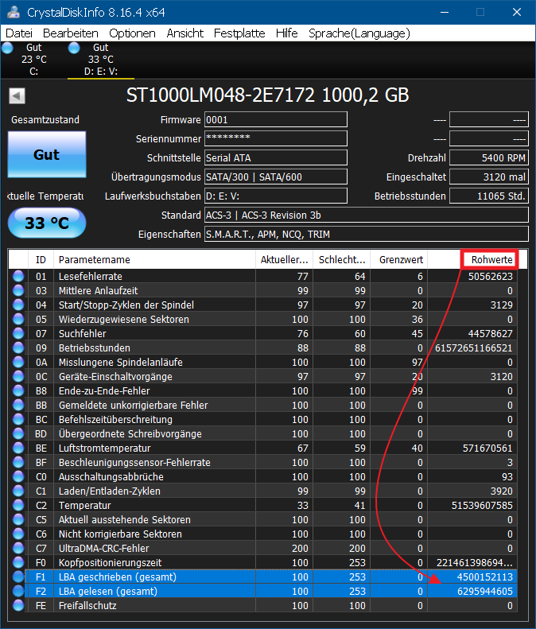Click status orb for row 09 Betriebsstunden

point(18,348)
